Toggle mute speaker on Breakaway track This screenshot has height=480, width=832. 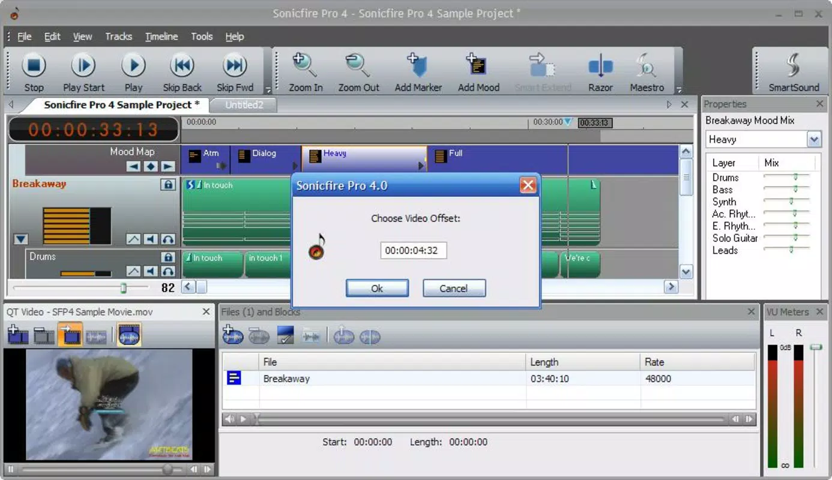(x=151, y=239)
